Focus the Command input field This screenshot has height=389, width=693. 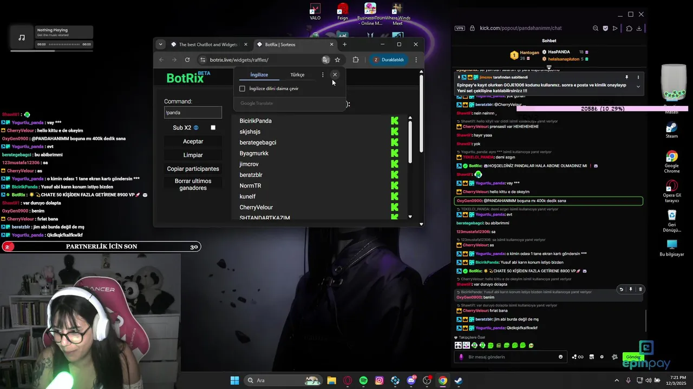pos(193,112)
